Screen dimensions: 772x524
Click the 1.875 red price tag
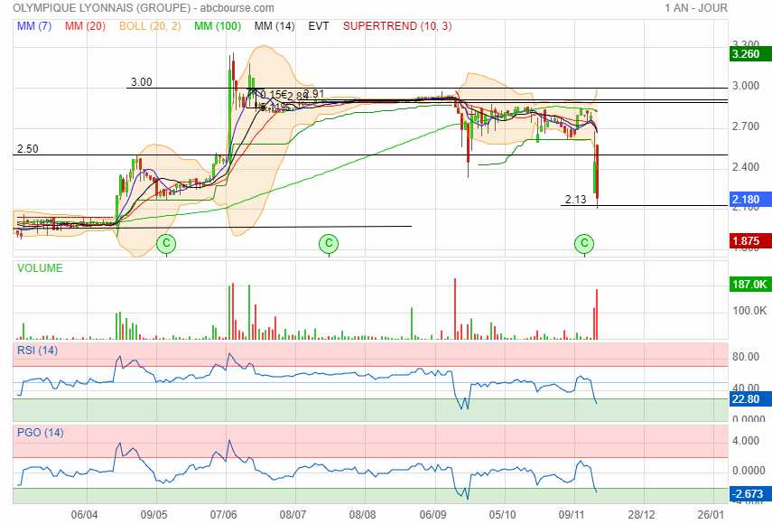tap(749, 241)
